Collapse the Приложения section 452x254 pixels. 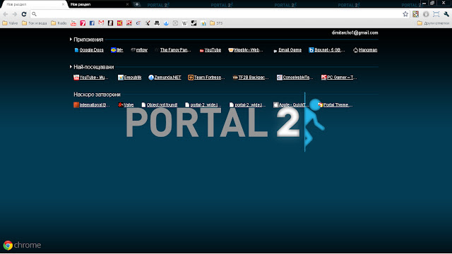[71, 40]
